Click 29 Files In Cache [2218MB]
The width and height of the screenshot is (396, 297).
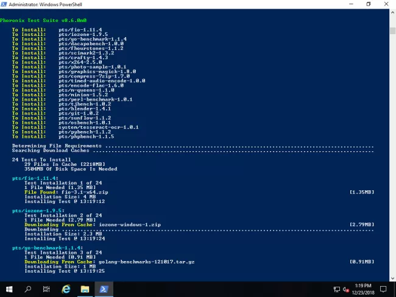click(65, 164)
